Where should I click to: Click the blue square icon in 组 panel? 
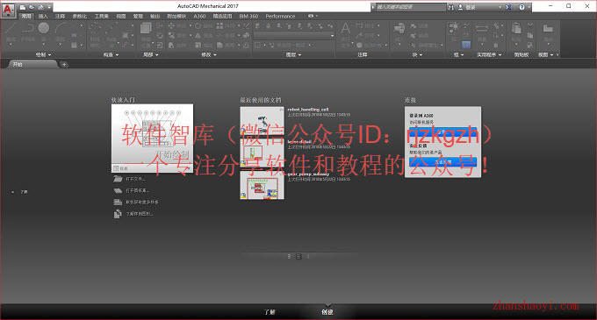pyautogui.click(x=466, y=46)
